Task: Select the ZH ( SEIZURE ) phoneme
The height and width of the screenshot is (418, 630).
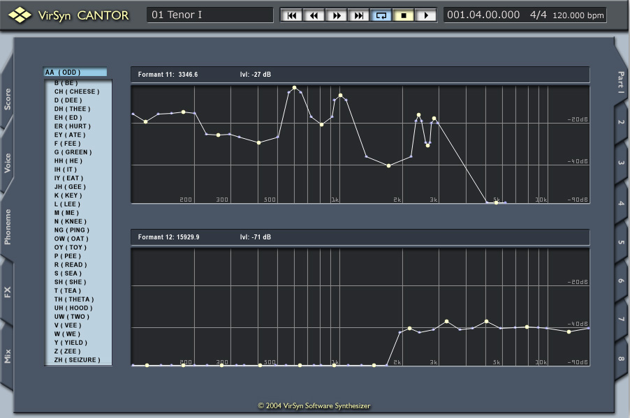Action: point(78,360)
